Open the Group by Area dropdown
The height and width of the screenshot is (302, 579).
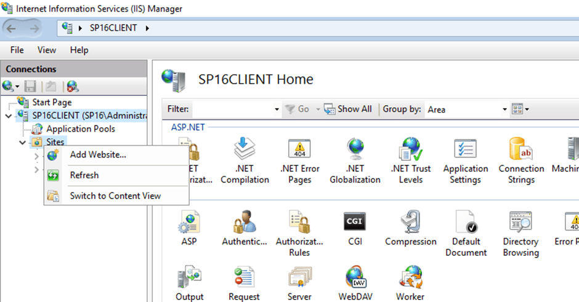click(x=466, y=109)
